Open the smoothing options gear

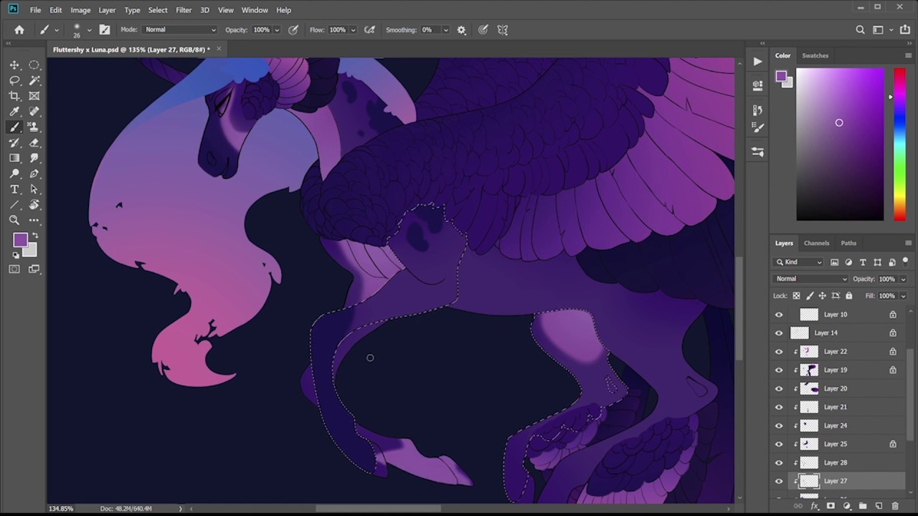(x=461, y=30)
